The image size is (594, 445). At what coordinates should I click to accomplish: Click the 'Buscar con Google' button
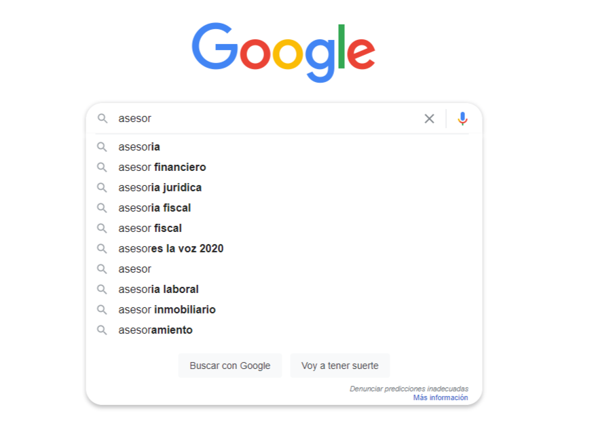(x=230, y=366)
